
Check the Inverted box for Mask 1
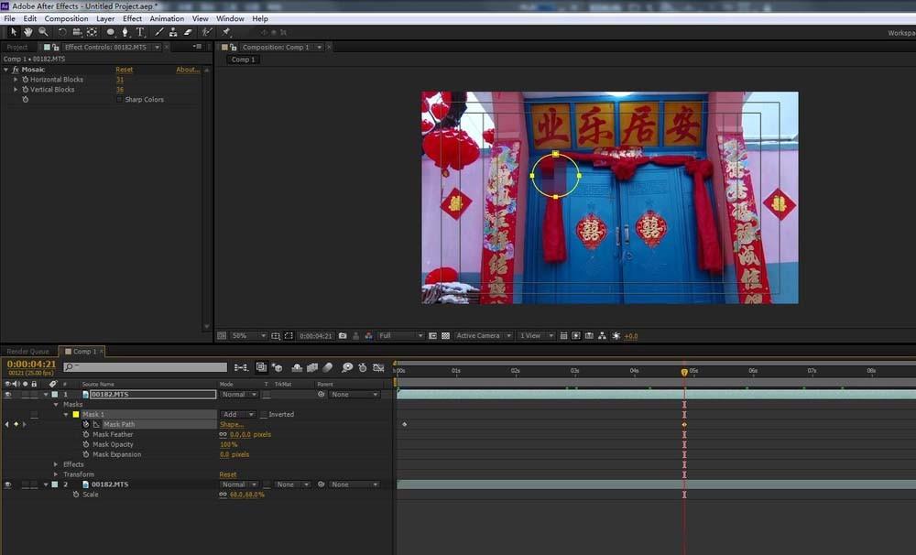[264, 415]
